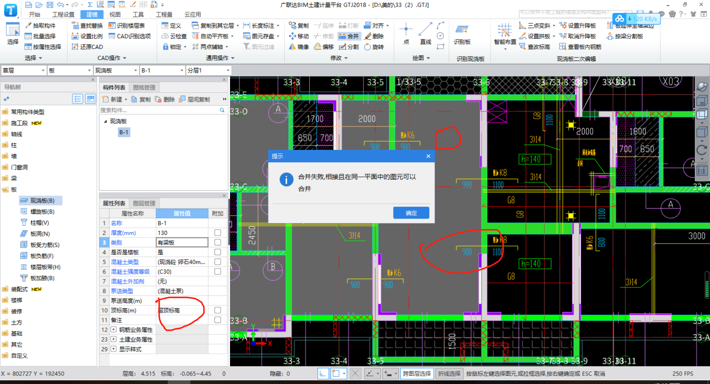Image resolution: width=710 pixels, height=384 pixels.
Task: Open the 工程设置 ribbon tab
Action: click(63, 14)
